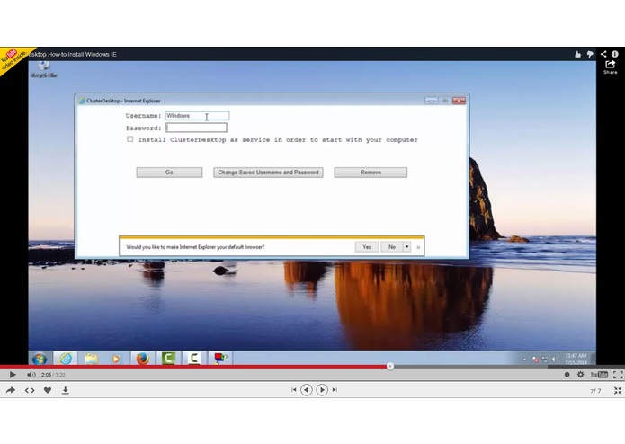Click the video title 'How-to Install Windows IE'
This screenshot has width=625, height=444.
point(82,54)
